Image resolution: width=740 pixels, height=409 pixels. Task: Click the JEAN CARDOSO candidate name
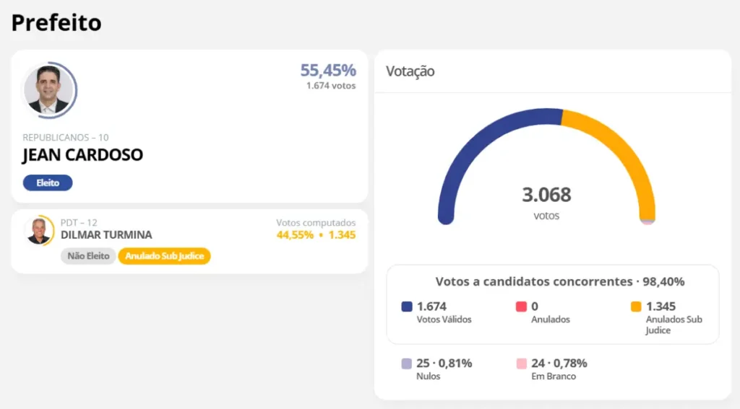tap(82, 155)
